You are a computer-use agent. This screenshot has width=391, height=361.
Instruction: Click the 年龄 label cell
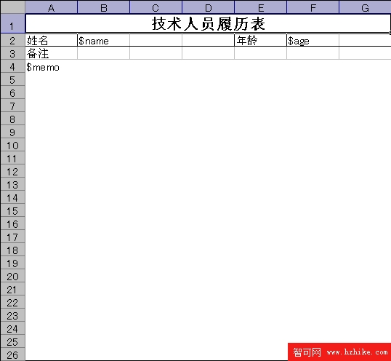click(261, 40)
